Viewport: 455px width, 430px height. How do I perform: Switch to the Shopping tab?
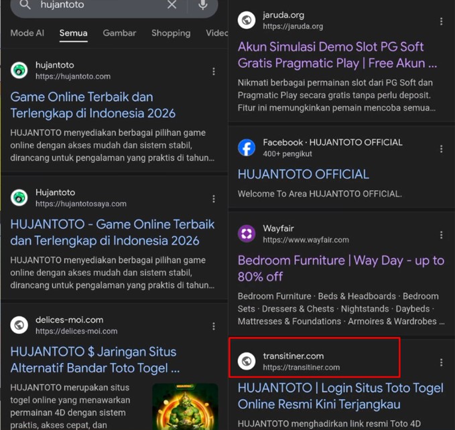point(171,33)
